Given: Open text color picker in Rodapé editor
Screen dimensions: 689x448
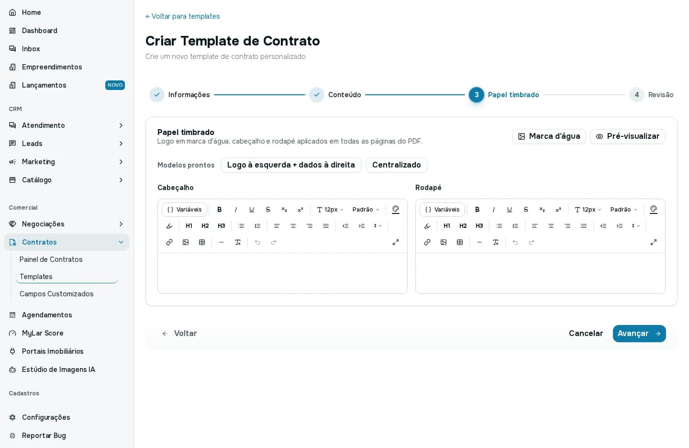Looking at the screenshot, I should pyautogui.click(x=654, y=210).
